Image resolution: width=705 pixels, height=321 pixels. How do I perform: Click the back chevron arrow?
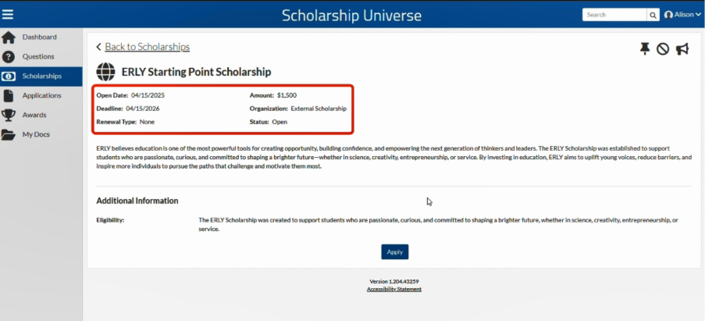coord(98,47)
